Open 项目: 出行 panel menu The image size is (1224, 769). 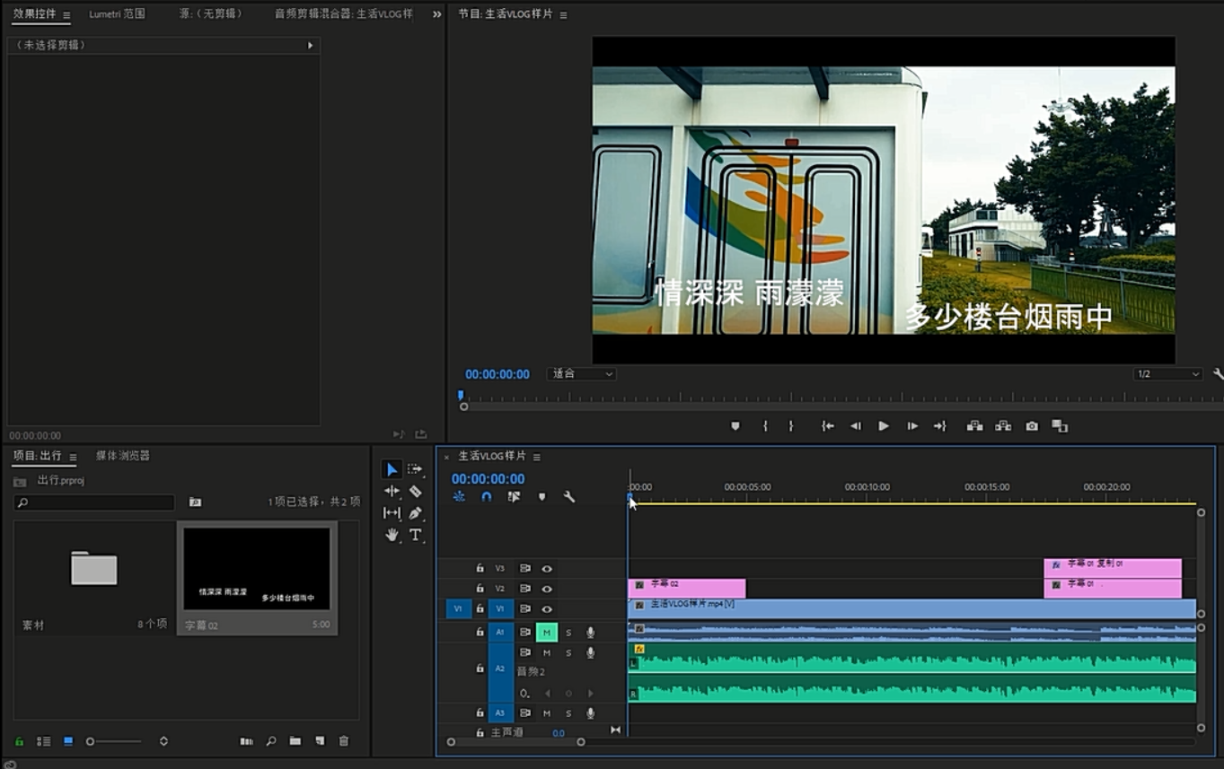pyautogui.click(x=73, y=457)
